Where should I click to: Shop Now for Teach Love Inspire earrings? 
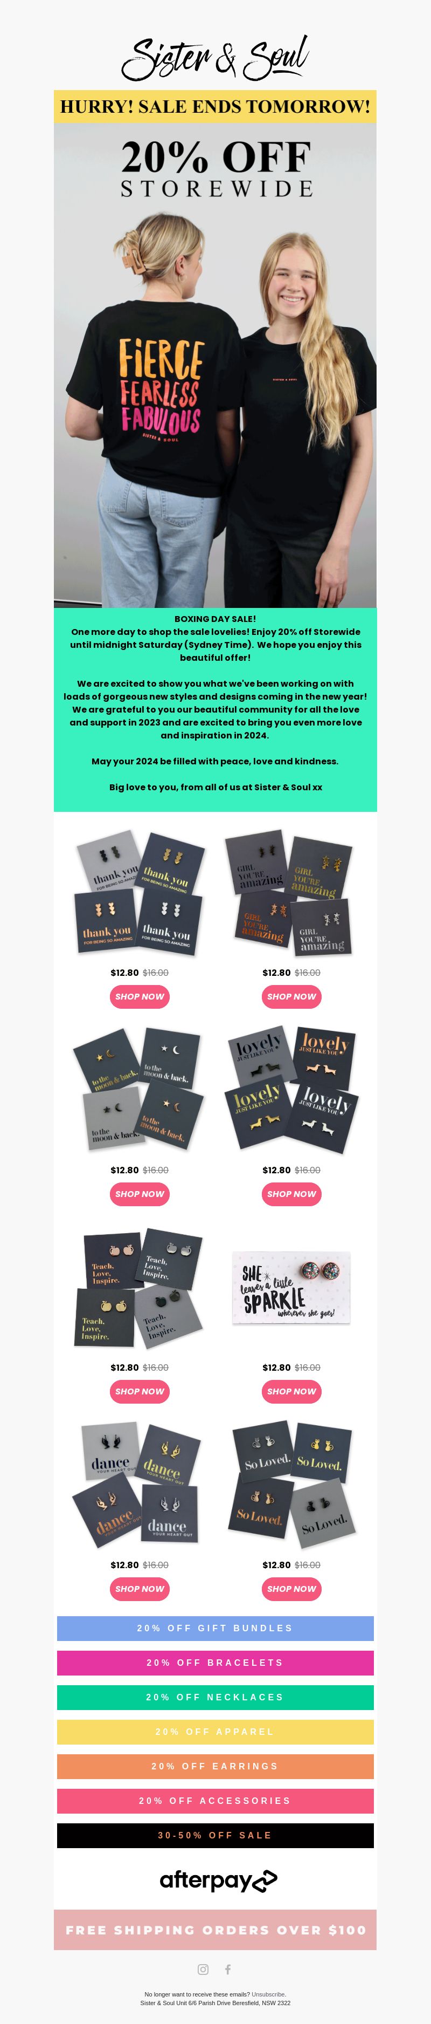pyautogui.click(x=140, y=1391)
